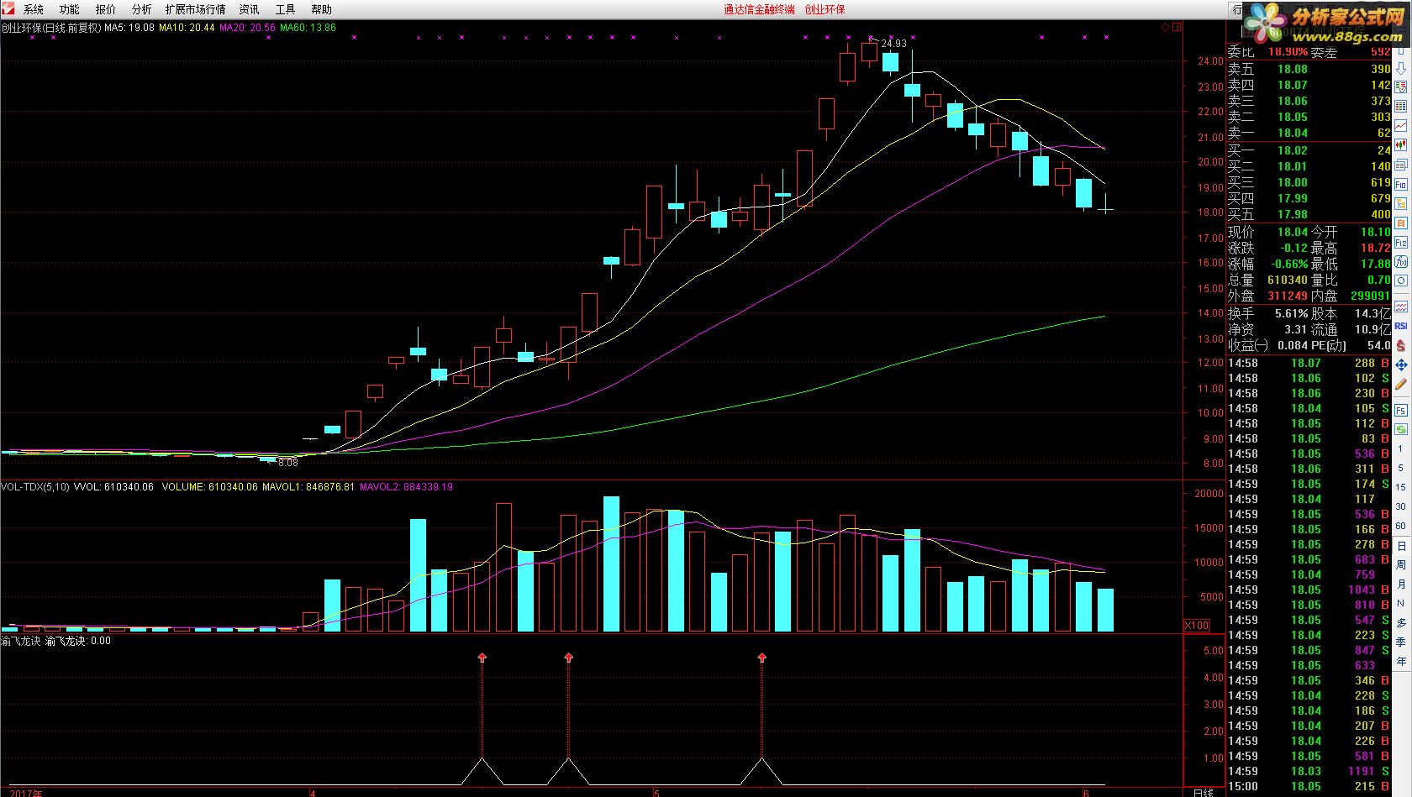The image size is (1412, 797).
Task: Click the tree structure sidebar icon
Action: point(1401,203)
